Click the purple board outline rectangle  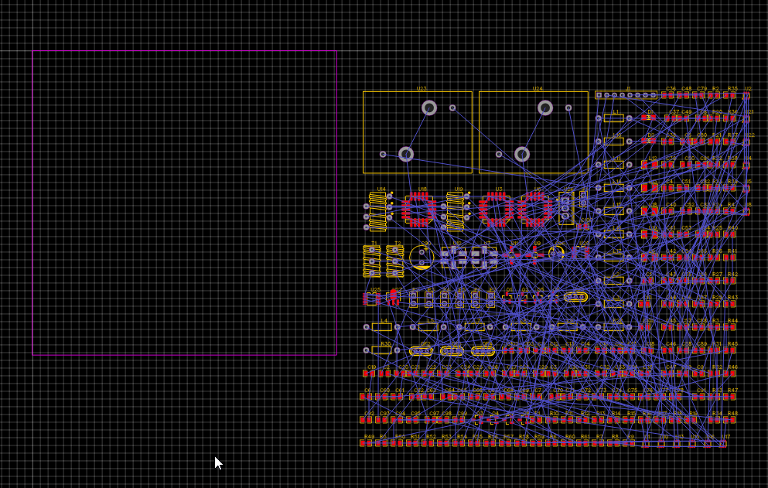tap(32, 201)
